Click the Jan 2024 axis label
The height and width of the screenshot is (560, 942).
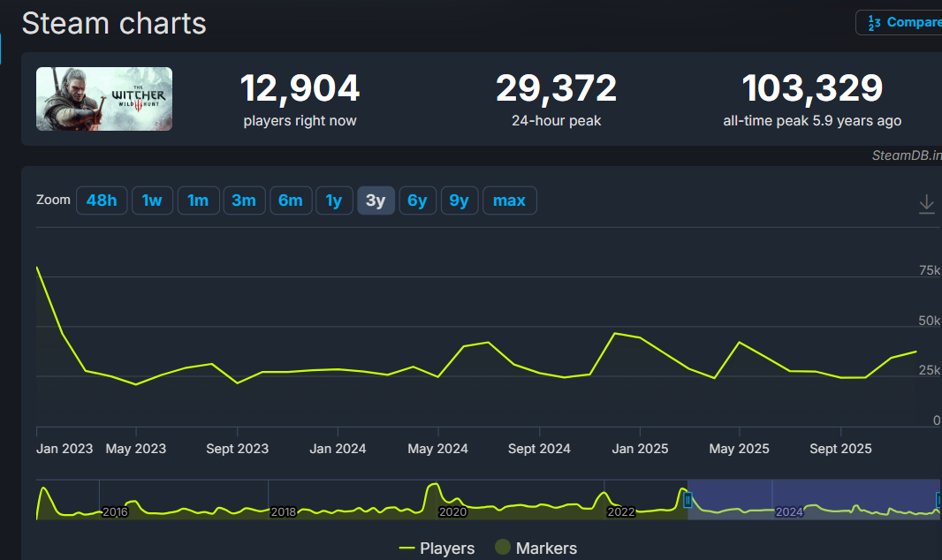point(338,449)
